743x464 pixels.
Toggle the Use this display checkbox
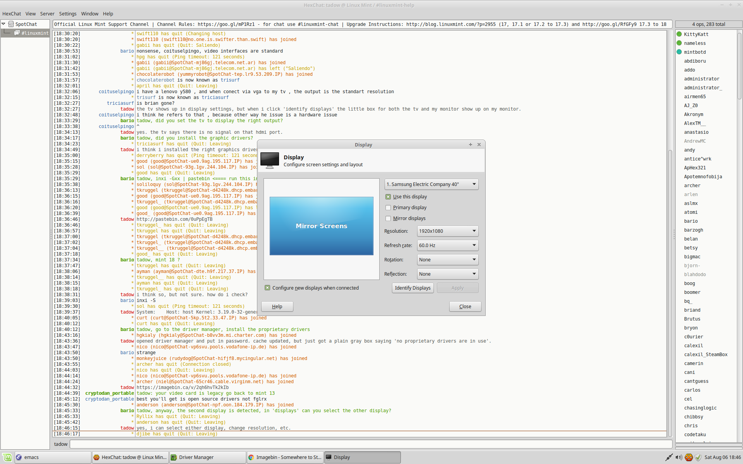tap(388, 197)
